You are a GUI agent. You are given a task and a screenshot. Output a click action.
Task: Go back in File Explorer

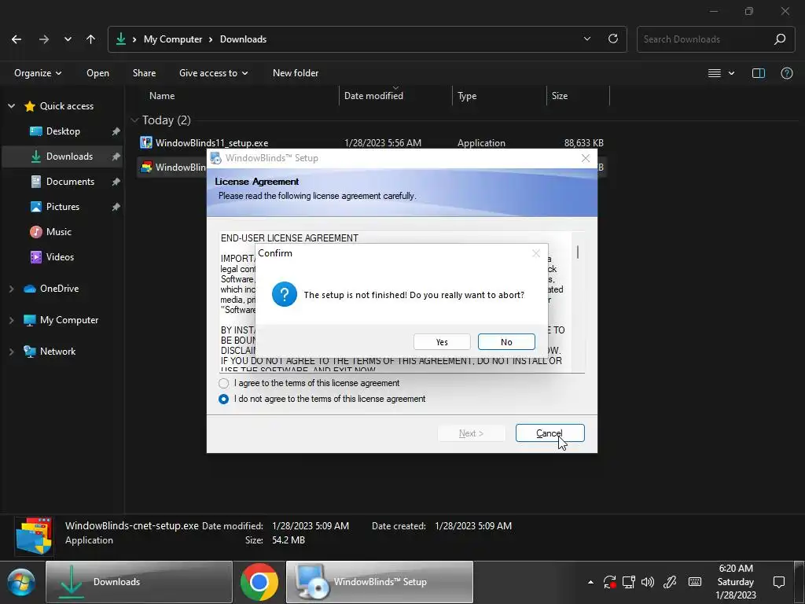click(x=17, y=39)
